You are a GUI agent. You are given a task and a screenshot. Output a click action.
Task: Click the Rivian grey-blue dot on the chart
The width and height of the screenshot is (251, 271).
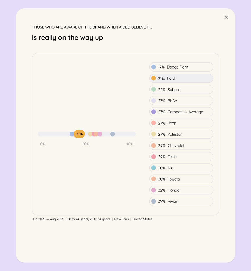tap(113, 134)
